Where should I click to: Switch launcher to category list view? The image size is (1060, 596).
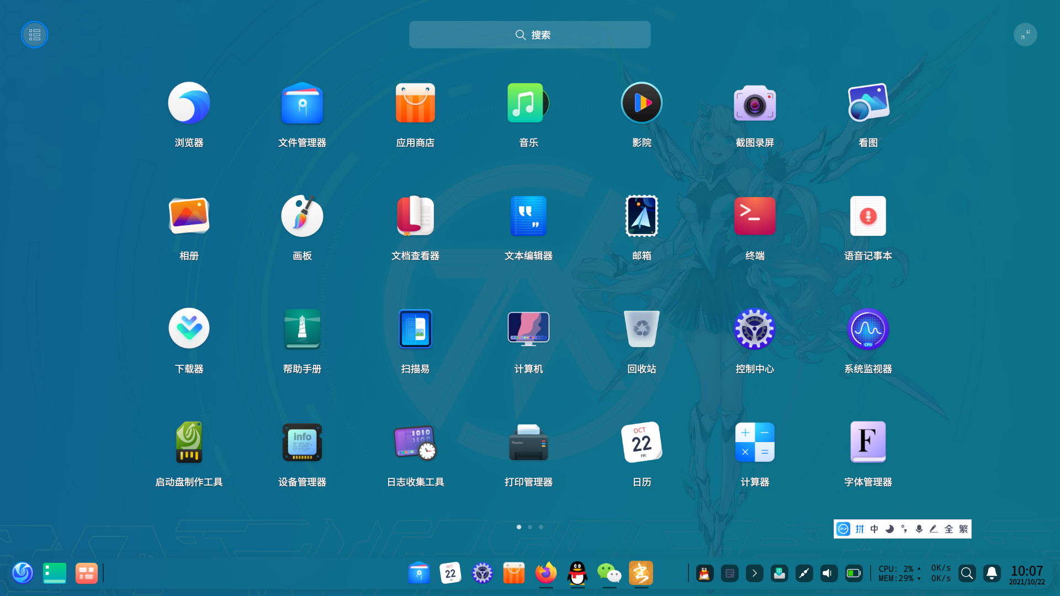click(34, 35)
